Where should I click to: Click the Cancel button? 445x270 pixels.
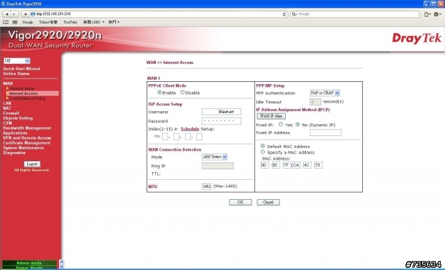(268, 202)
